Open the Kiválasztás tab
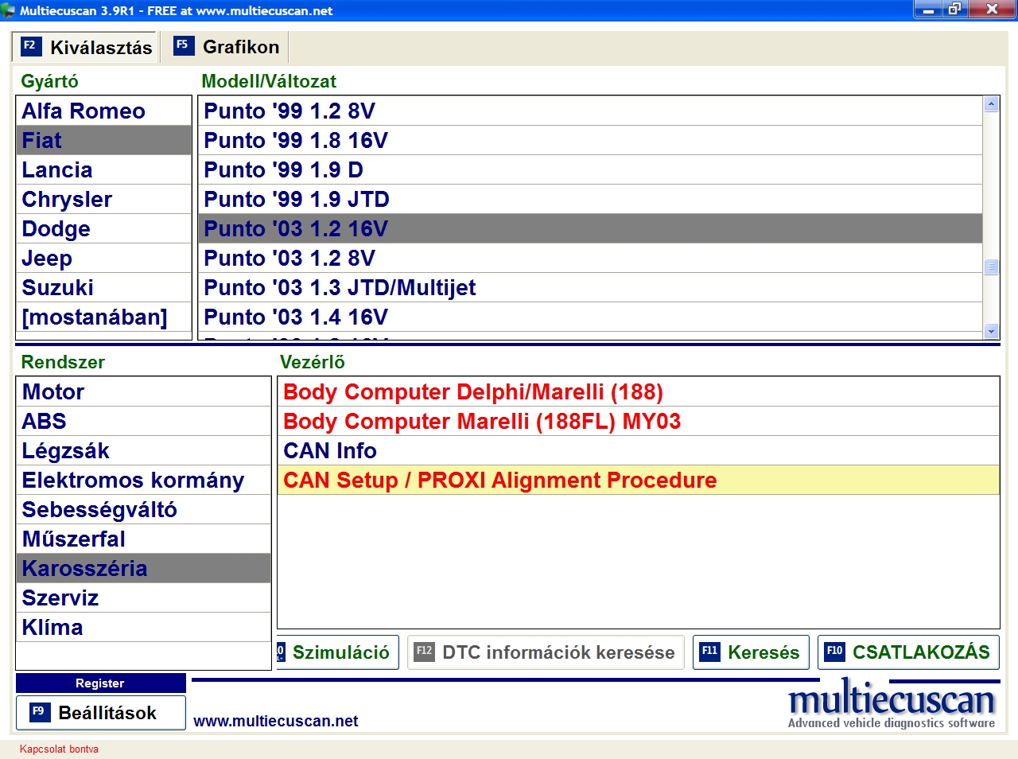 point(85,47)
